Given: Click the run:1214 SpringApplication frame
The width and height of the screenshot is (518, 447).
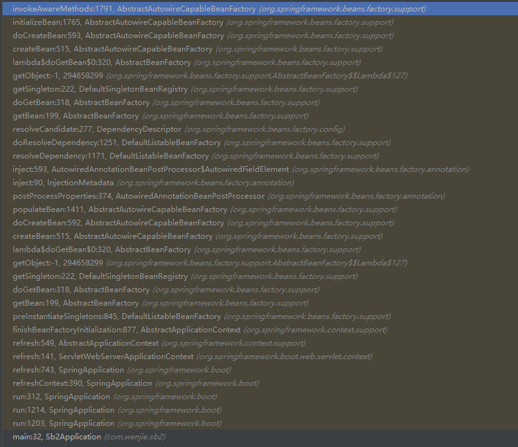Looking at the screenshot, I should (260, 410).
